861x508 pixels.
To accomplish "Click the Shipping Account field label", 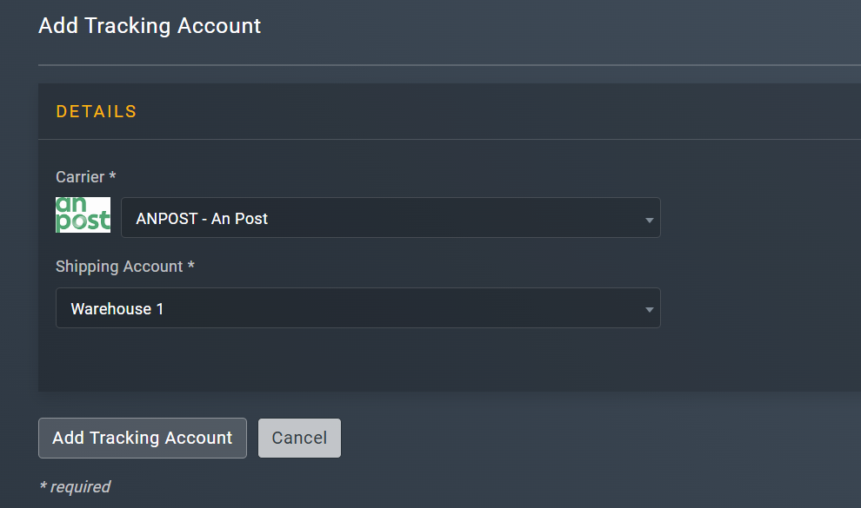I will tap(124, 267).
